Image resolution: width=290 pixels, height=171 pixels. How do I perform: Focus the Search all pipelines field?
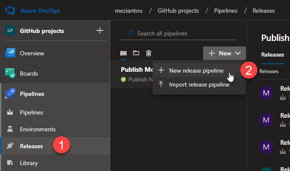tap(182, 33)
